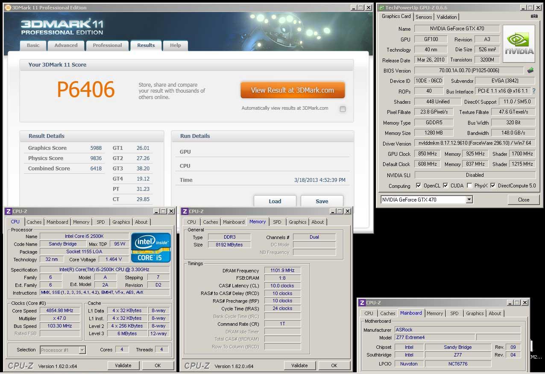Click the BIOS save chip icon in GPU-Z
Viewport: 545px width, 374px height.
530,70
